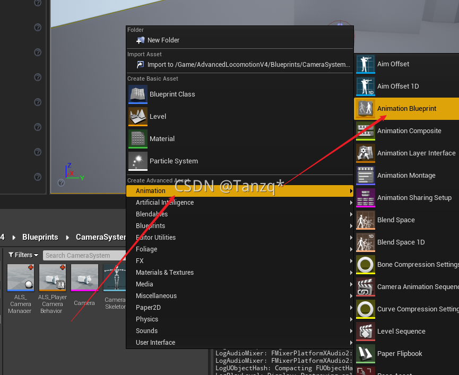The image size is (459, 375).
Task: Expand the Media submenu
Action: [x=240, y=284]
